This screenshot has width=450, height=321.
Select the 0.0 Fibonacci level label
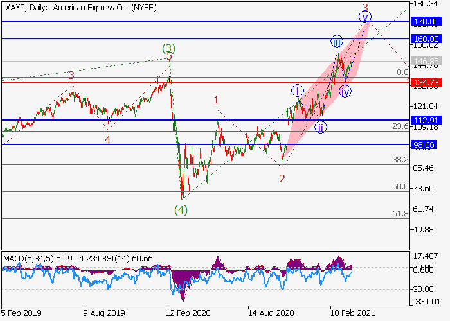(x=402, y=72)
